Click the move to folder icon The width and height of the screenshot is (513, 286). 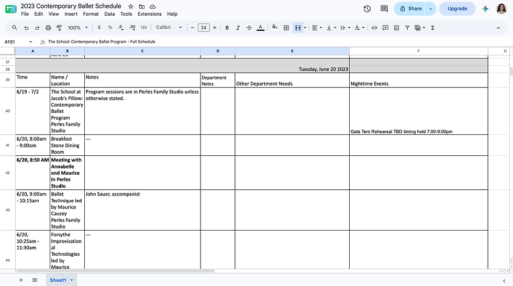[142, 7]
